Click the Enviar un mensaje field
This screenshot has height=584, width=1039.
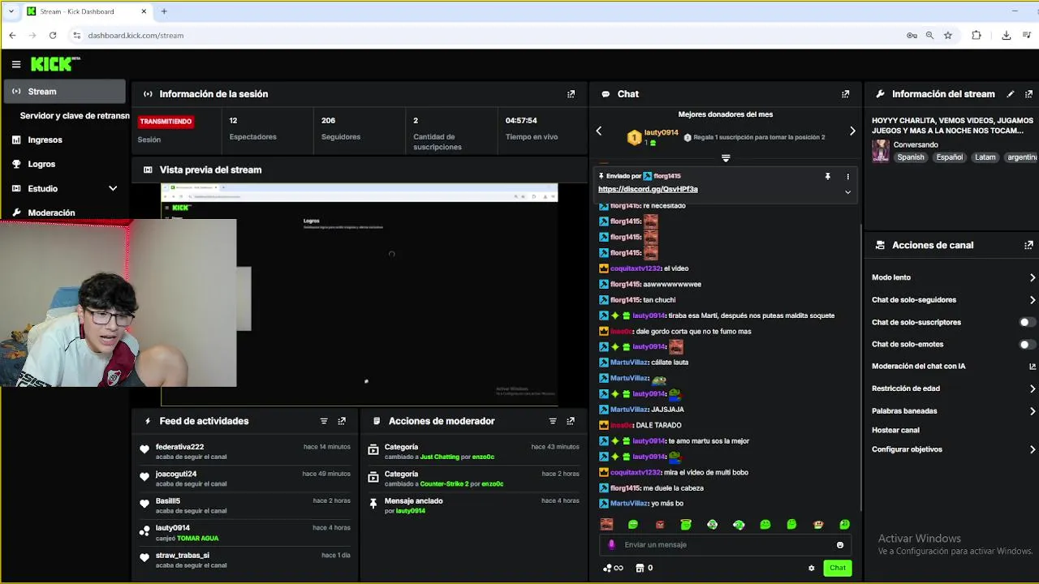726,545
